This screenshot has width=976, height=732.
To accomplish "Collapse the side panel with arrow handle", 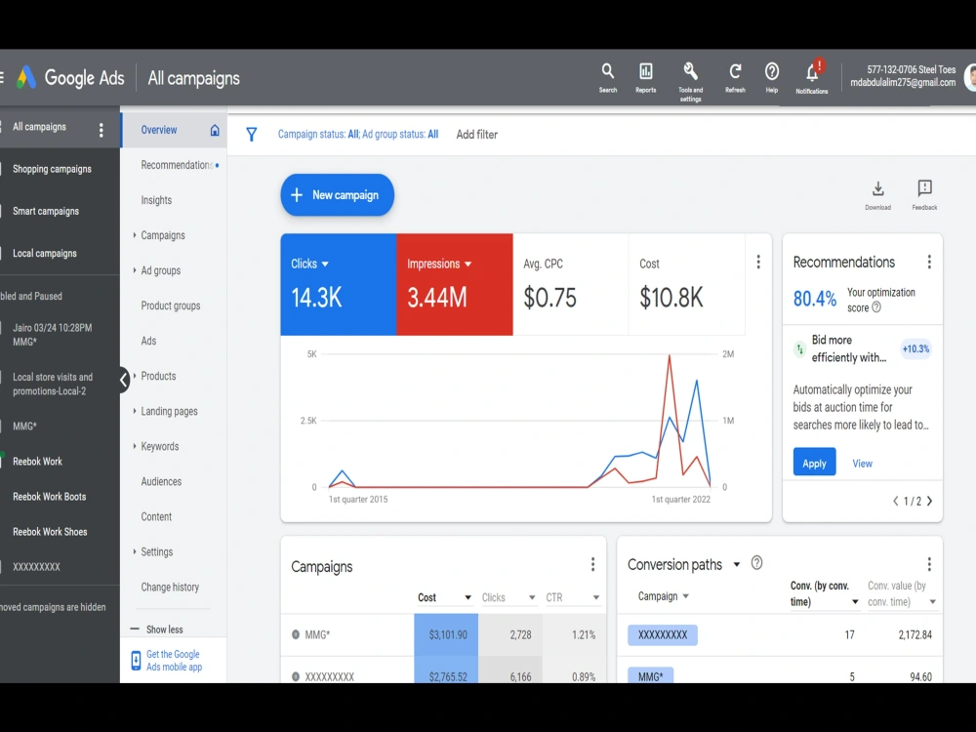I will tap(124, 380).
